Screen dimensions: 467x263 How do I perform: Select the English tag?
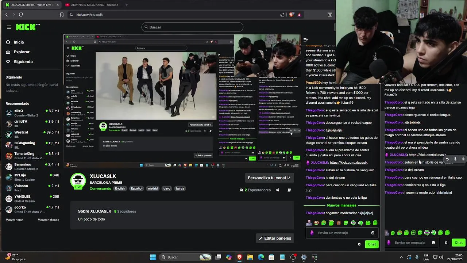coord(120,188)
